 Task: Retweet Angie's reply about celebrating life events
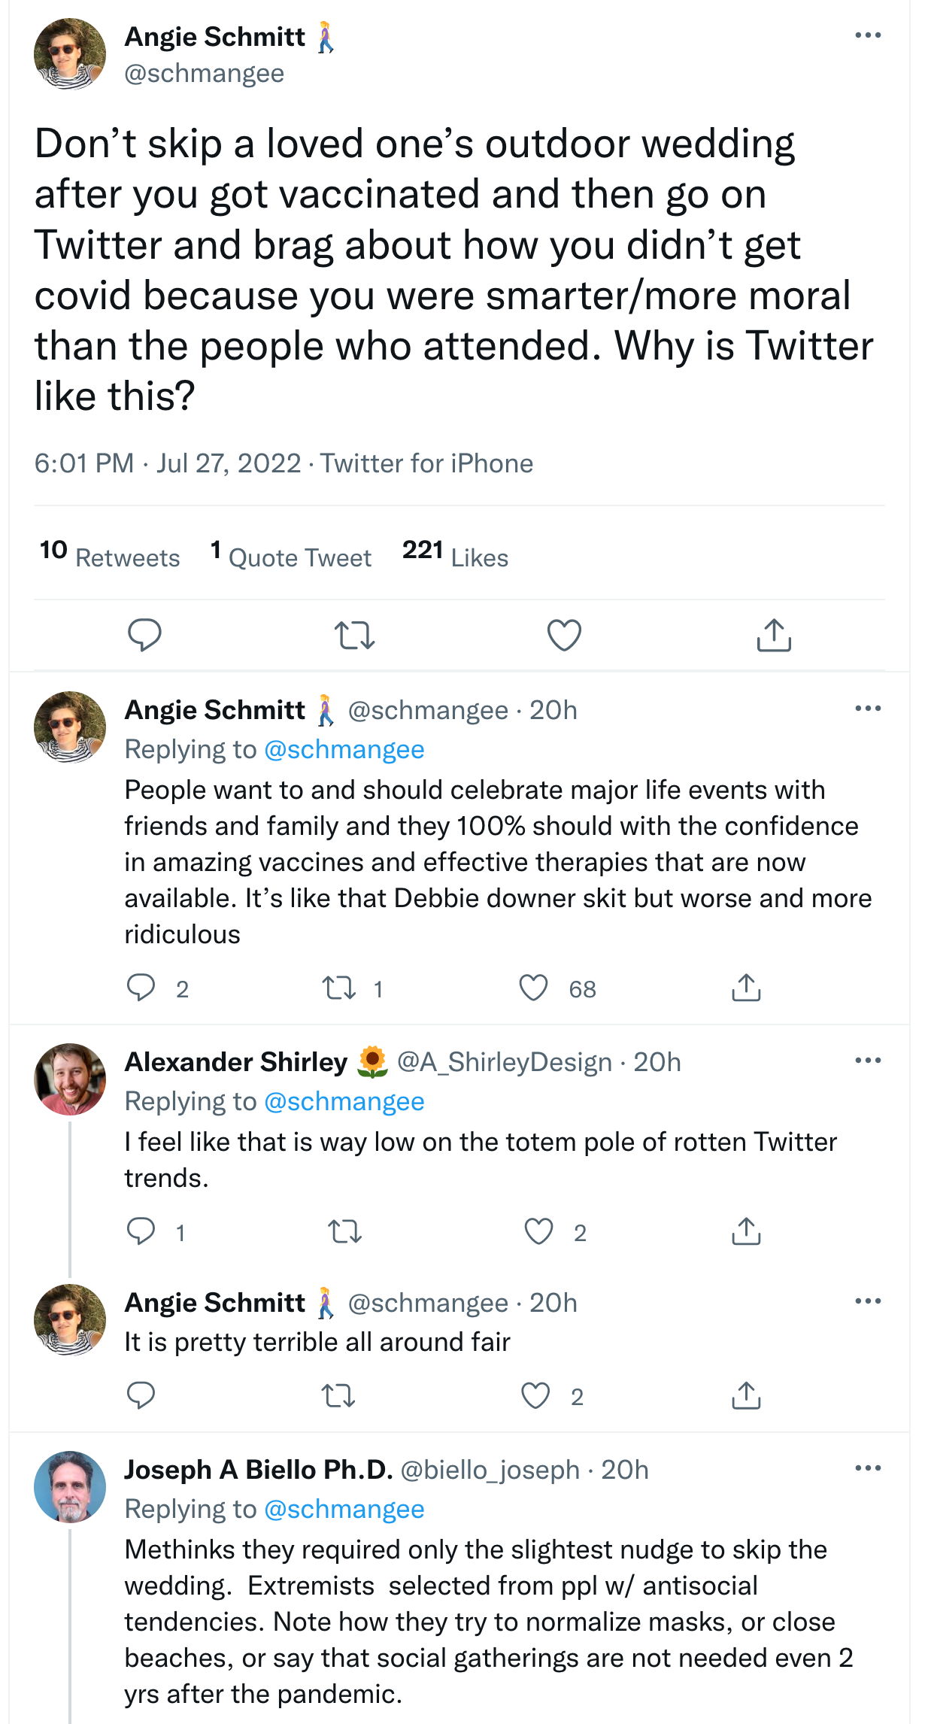coord(339,988)
